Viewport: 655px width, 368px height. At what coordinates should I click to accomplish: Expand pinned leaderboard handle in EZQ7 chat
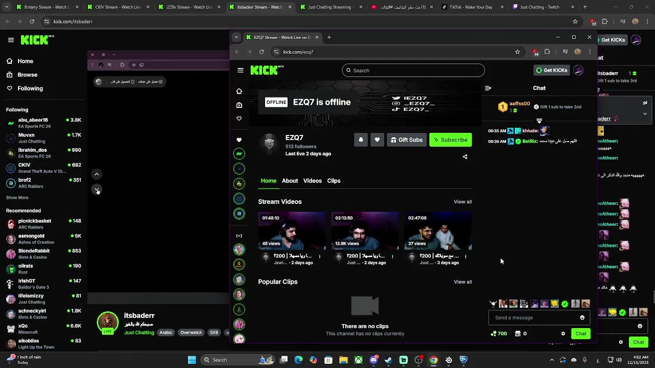point(539,121)
